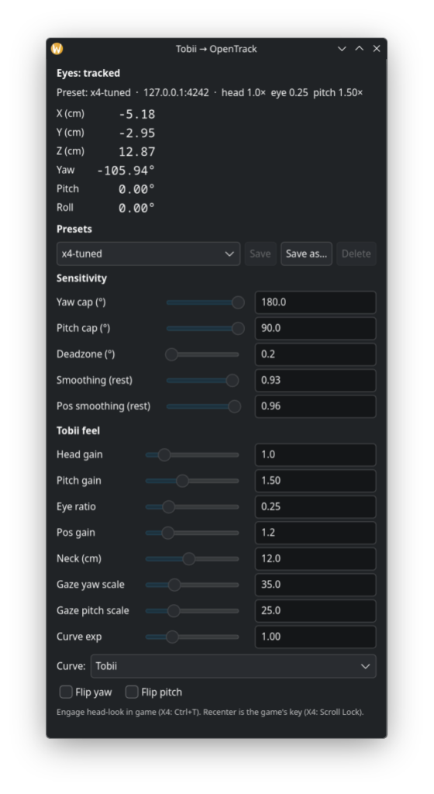Focus the Eye ratio field showing 0.25

pyautogui.click(x=315, y=506)
